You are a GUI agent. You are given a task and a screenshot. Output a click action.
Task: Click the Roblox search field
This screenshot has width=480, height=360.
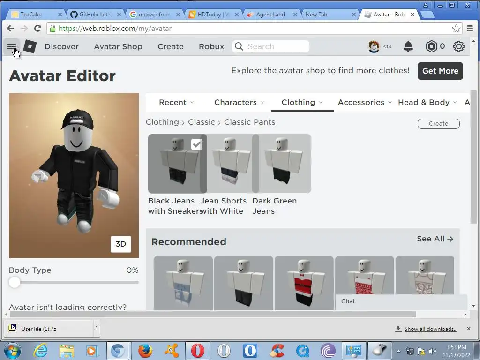pyautogui.click(x=270, y=46)
